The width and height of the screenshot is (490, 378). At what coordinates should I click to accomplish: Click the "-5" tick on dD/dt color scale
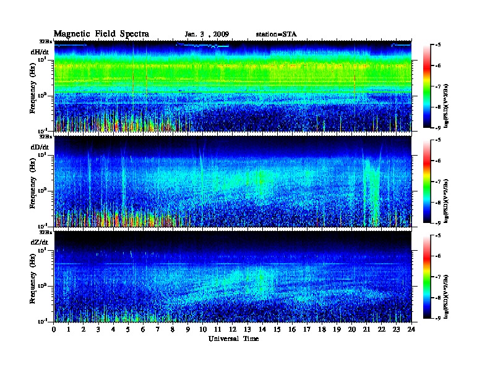[439, 140]
